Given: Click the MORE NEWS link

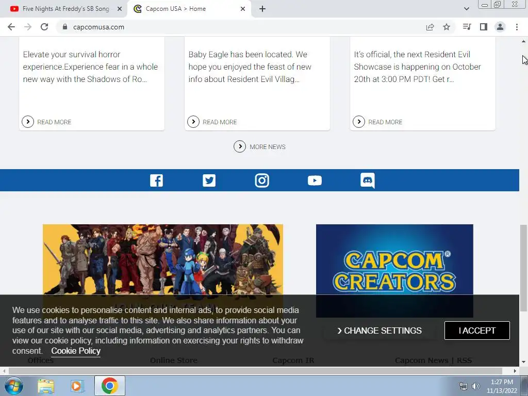Looking at the screenshot, I should click(x=268, y=147).
